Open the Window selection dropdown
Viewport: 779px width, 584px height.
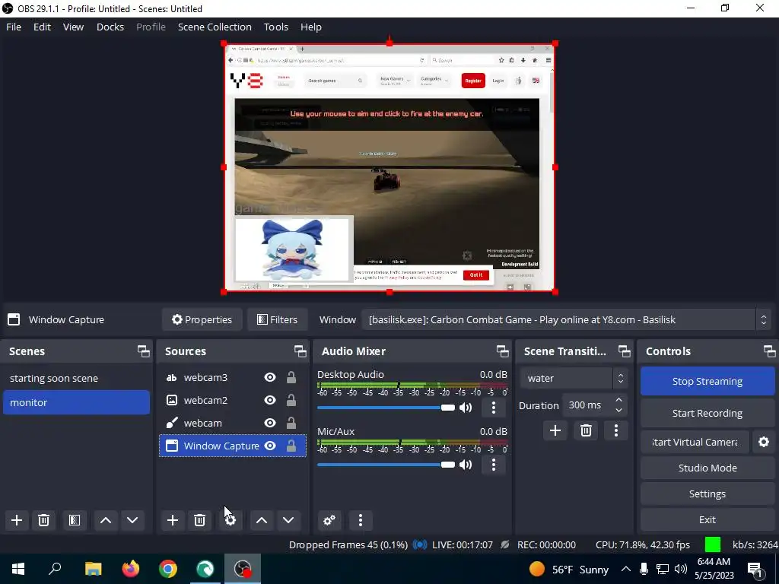pos(566,320)
